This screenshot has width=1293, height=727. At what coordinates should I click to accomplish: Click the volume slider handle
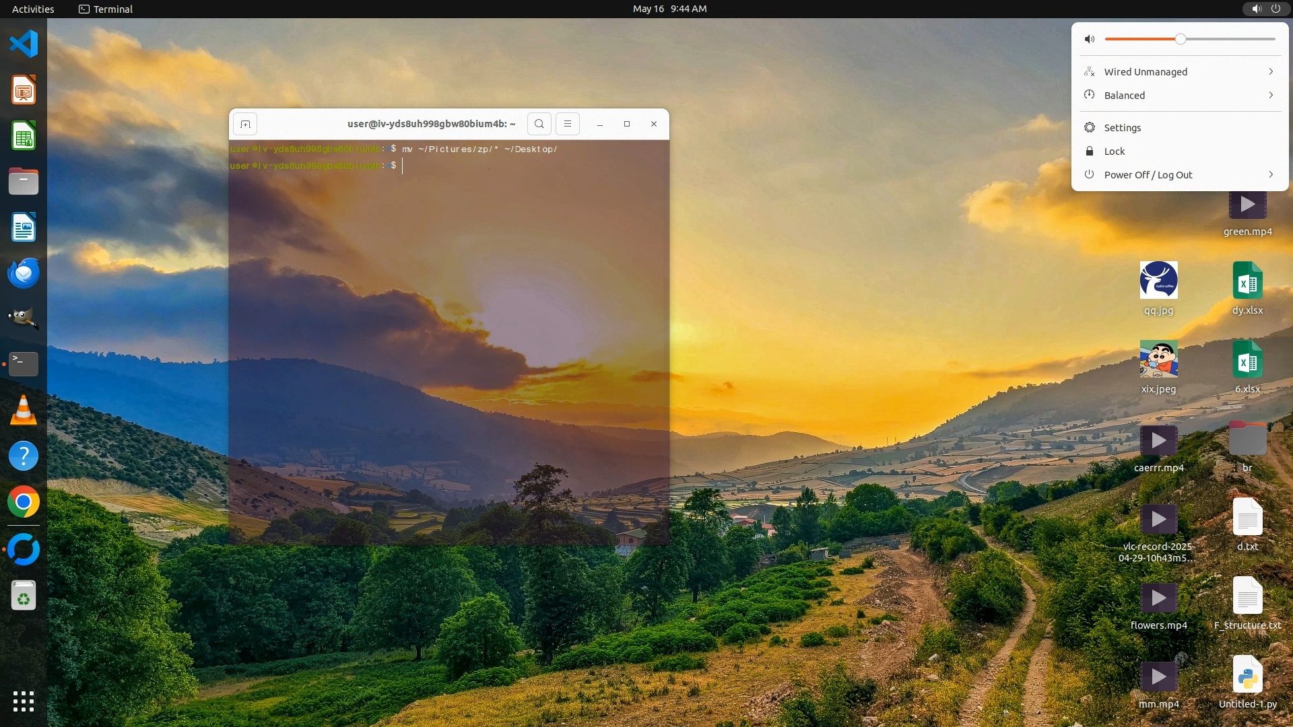[1180, 39]
